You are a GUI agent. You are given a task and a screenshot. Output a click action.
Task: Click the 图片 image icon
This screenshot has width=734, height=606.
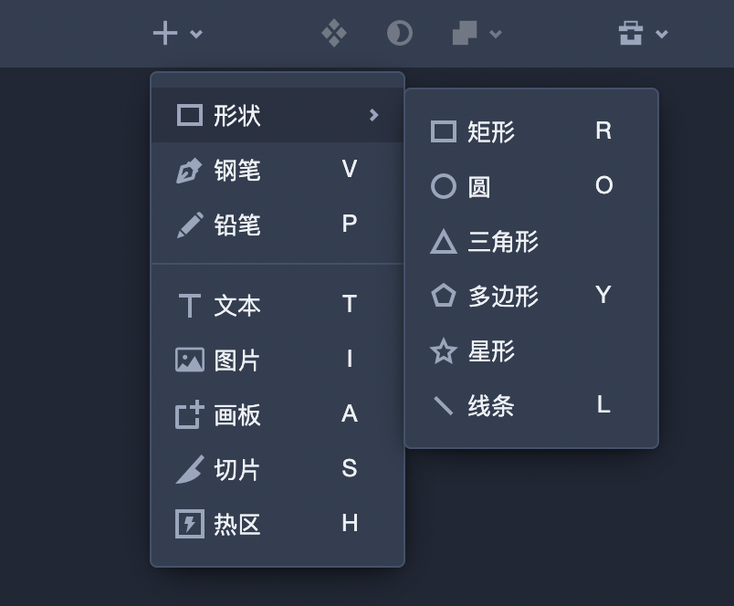point(190,360)
